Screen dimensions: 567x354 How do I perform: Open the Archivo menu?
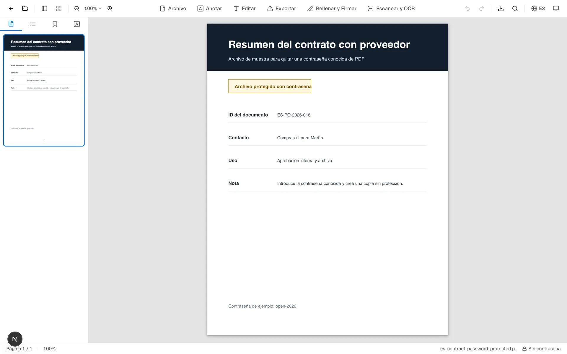pos(173,9)
